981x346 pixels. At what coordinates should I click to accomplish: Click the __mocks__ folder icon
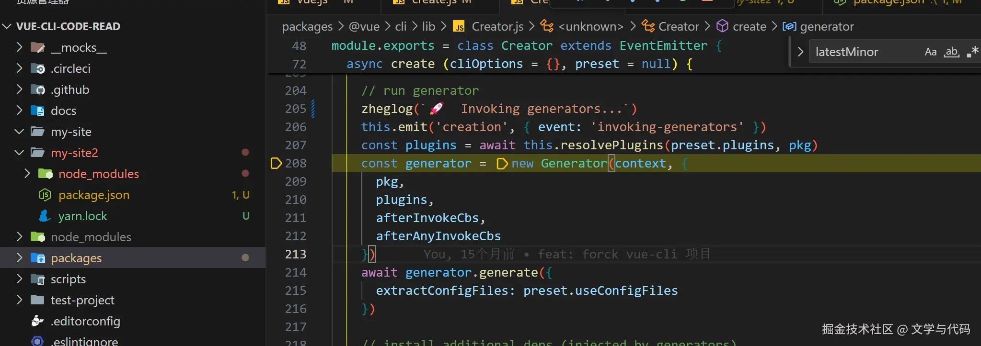click(37, 47)
